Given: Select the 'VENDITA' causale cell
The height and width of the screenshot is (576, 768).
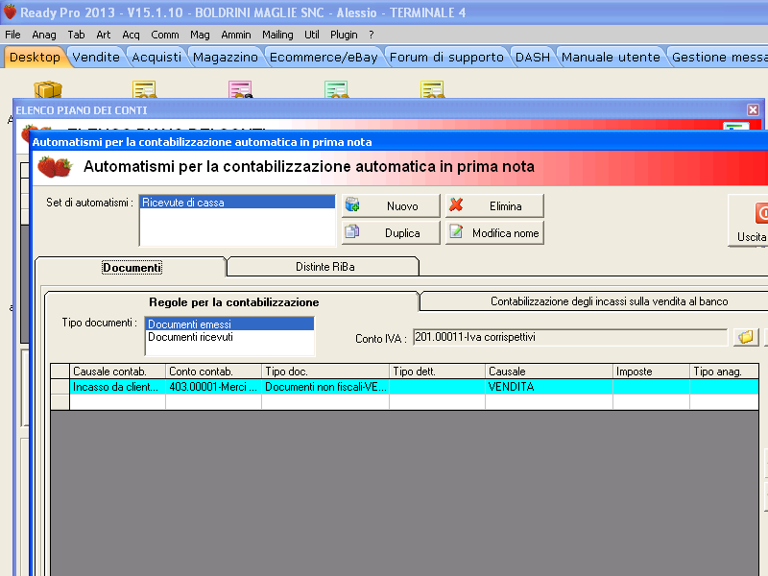Looking at the screenshot, I should pos(549,387).
